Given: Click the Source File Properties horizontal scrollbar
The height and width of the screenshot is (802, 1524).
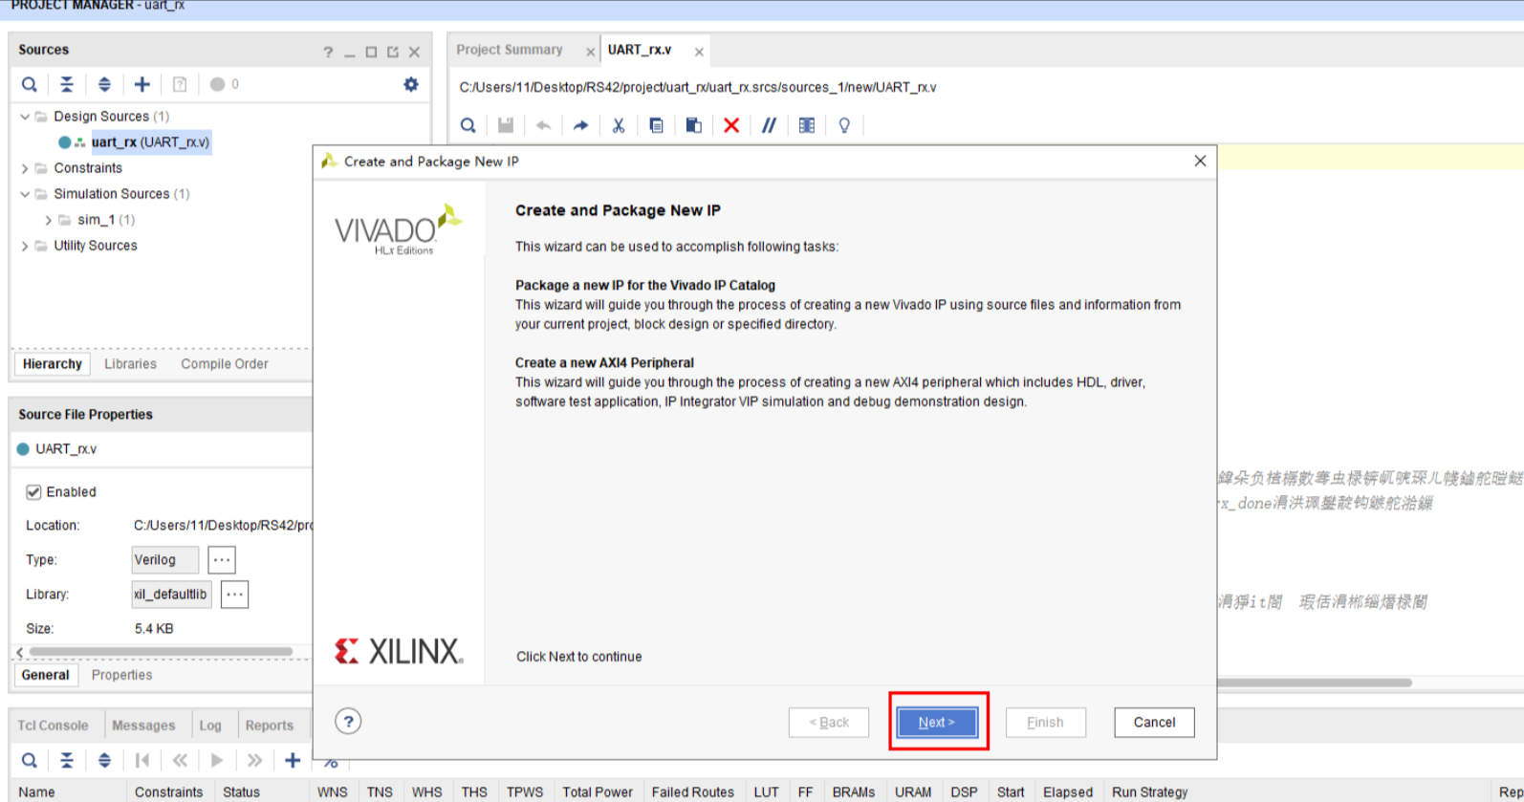Looking at the screenshot, I should click(161, 652).
